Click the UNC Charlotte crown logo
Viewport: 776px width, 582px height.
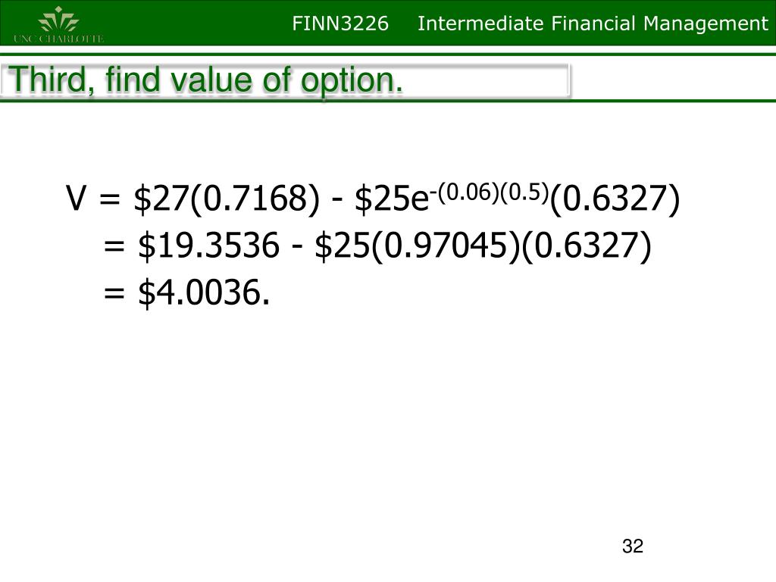[58, 20]
